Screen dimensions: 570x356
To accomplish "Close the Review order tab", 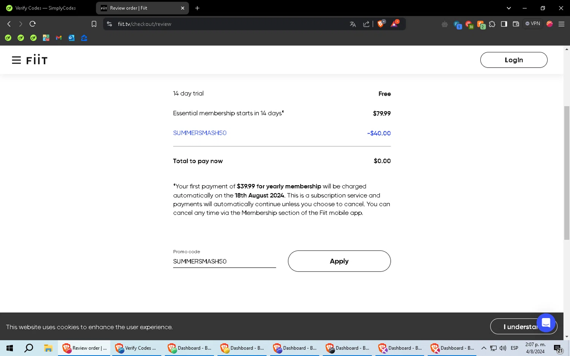I will 182,8.
